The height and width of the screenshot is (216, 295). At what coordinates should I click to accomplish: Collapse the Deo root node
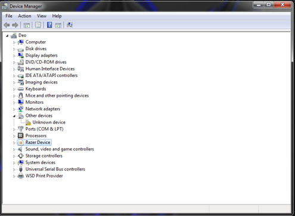[x=7, y=36]
